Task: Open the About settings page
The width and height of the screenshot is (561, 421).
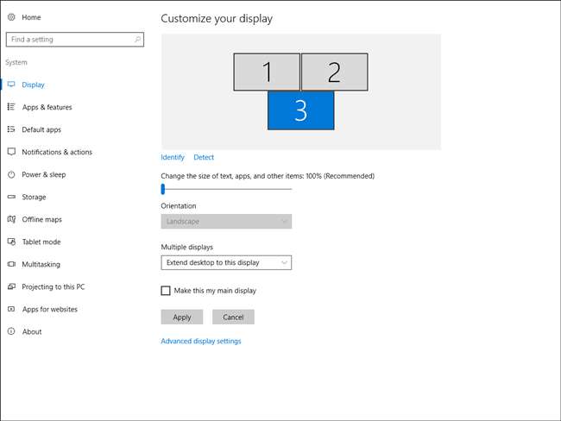Action: click(32, 331)
